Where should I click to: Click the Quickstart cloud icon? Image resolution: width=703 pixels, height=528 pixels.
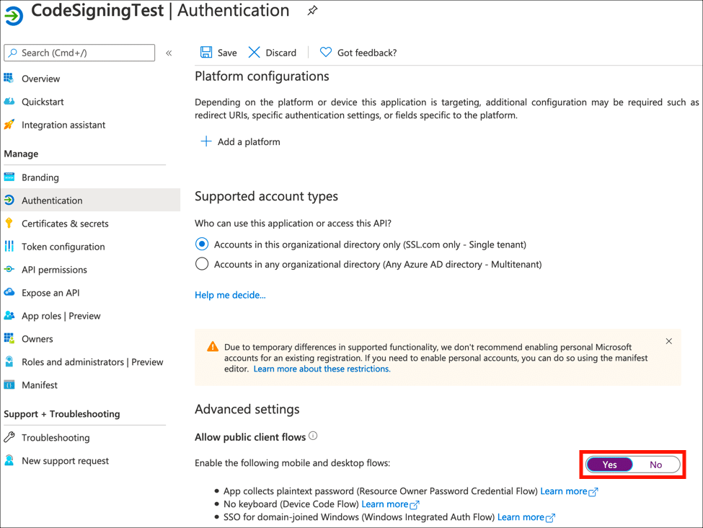tap(9, 102)
